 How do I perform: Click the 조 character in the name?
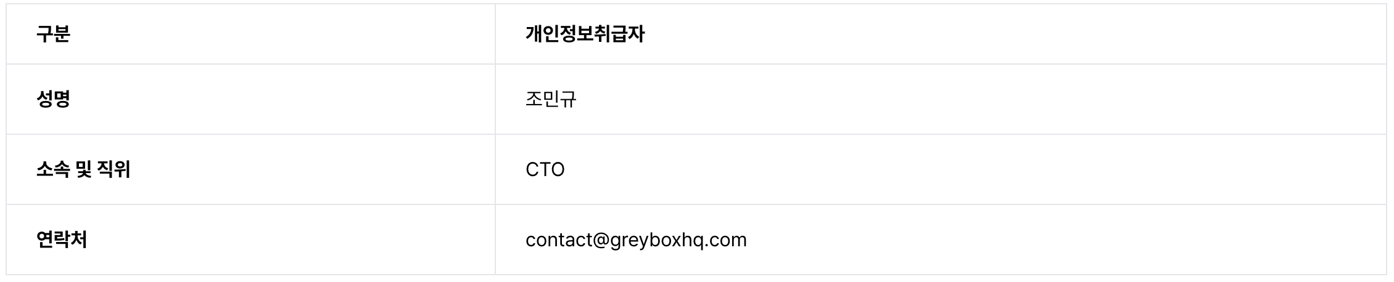pyautogui.click(x=534, y=99)
